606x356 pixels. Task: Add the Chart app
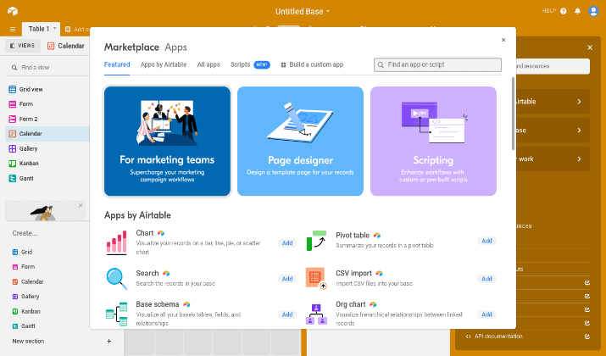(x=287, y=243)
